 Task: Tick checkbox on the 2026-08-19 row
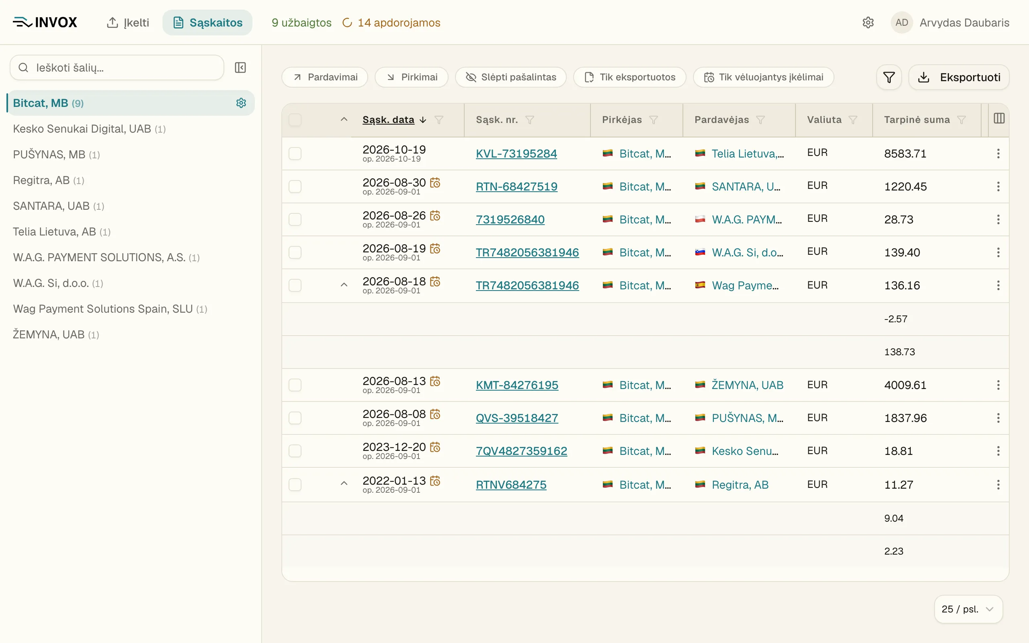tap(295, 253)
